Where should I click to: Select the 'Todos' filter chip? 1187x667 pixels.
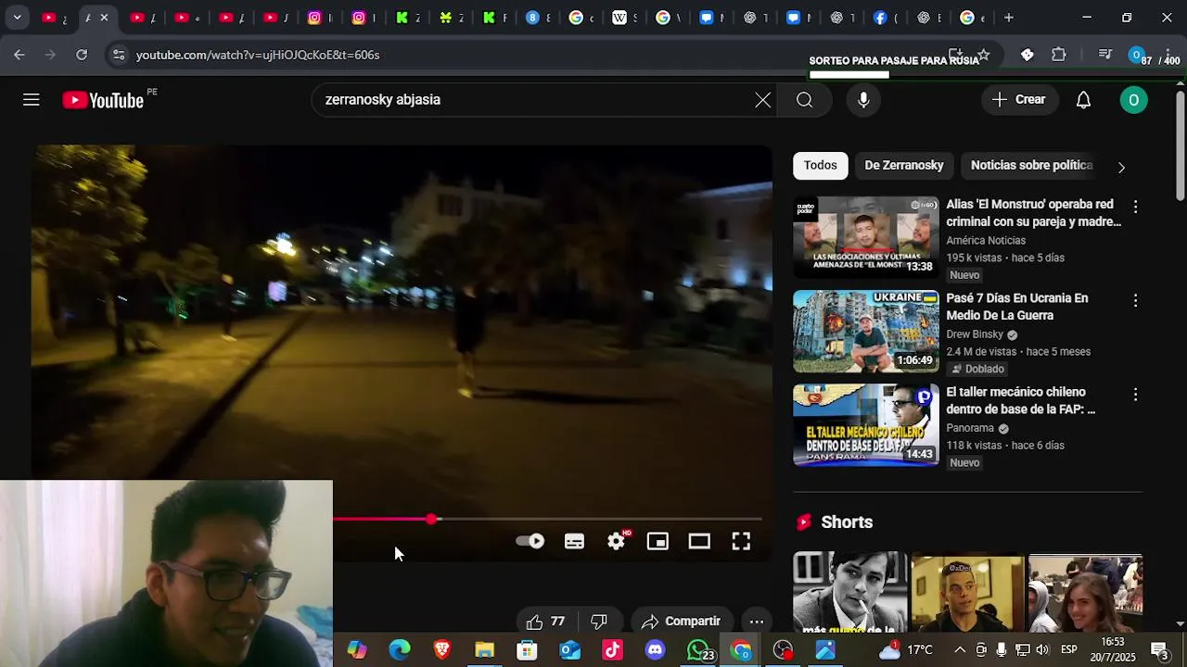(x=820, y=166)
